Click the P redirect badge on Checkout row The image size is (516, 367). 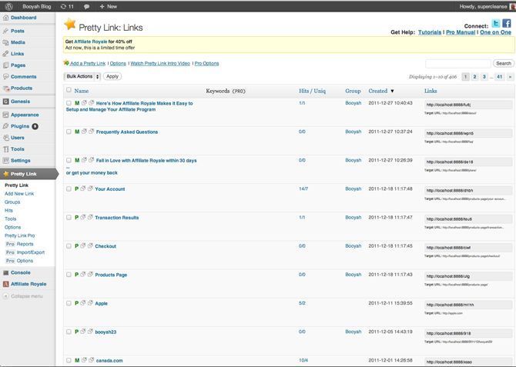[x=77, y=246]
